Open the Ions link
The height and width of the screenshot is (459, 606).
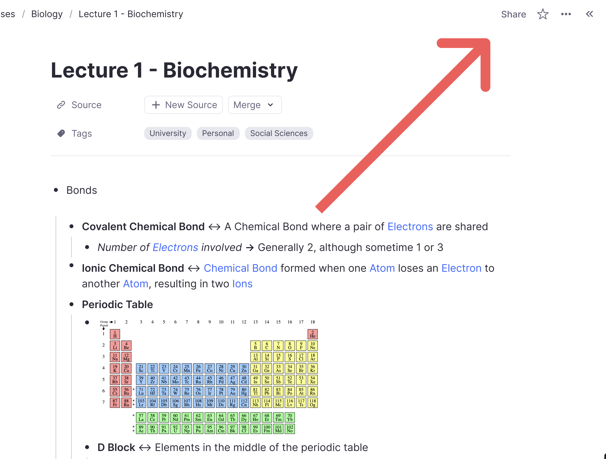[x=242, y=284]
